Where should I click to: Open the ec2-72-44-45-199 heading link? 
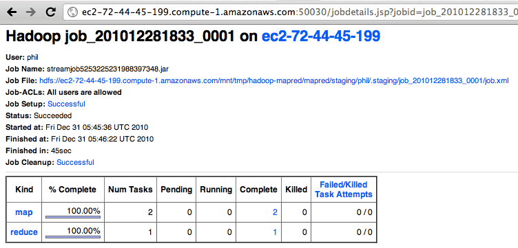(x=321, y=36)
